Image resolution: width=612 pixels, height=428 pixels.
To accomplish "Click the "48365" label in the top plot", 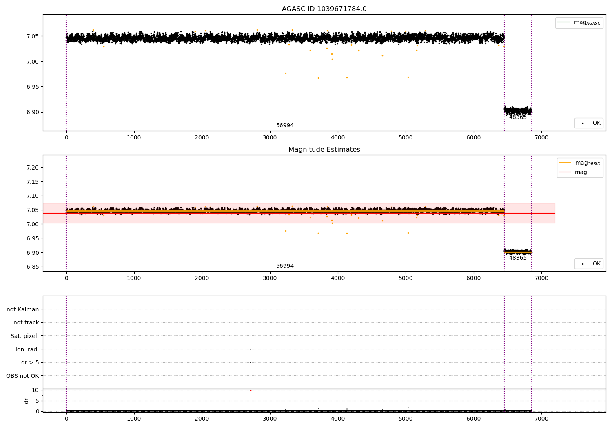I will click(518, 117).
